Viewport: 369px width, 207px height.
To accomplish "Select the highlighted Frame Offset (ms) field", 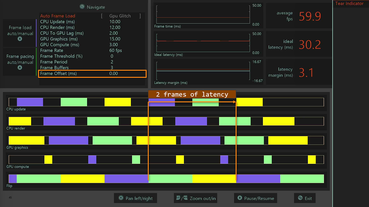I will (x=93, y=74).
